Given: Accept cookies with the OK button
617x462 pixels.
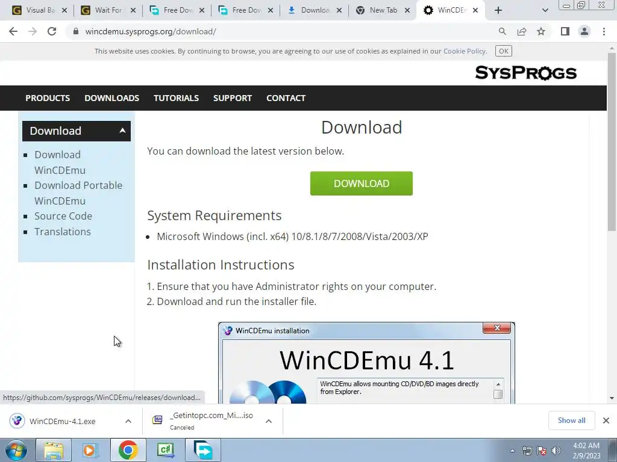Looking at the screenshot, I should 504,51.
